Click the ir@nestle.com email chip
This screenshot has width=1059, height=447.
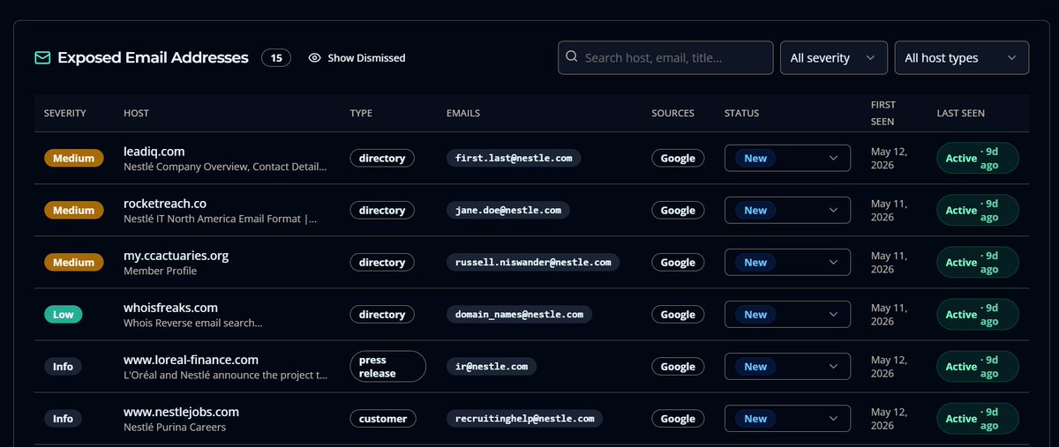pyautogui.click(x=492, y=367)
